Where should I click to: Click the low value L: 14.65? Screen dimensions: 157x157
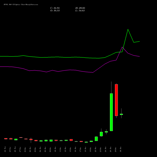80,11
